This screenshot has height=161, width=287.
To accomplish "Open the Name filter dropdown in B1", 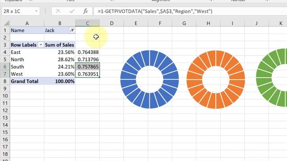I will pyautogui.click(x=72, y=30).
